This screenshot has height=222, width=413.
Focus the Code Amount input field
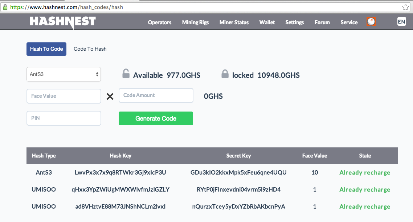tap(156, 95)
